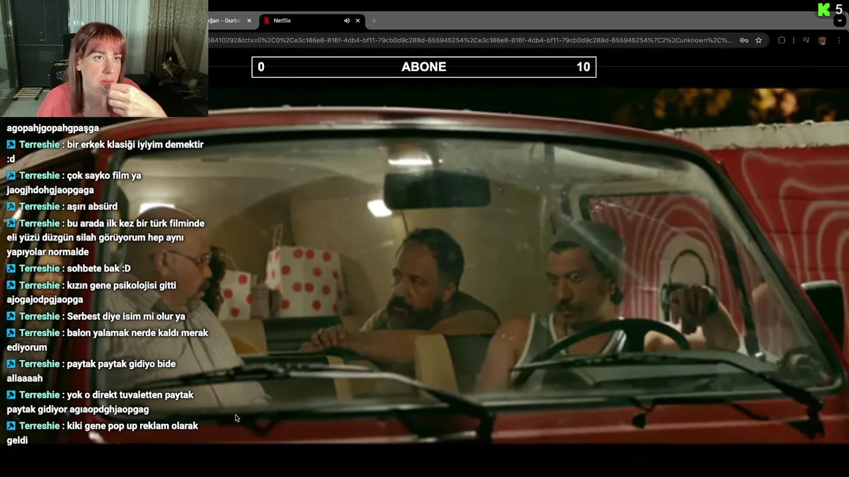Switch to the Netflix browser tab

[311, 21]
